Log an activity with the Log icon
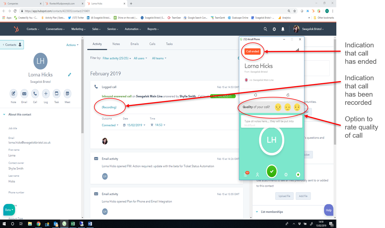Image resolution: width=385 pixels, height=228 pixels. pyautogui.click(x=46, y=94)
